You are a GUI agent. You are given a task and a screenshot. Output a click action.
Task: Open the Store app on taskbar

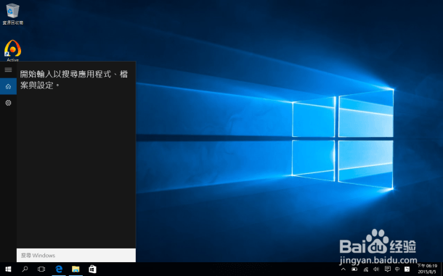tap(92, 269)
